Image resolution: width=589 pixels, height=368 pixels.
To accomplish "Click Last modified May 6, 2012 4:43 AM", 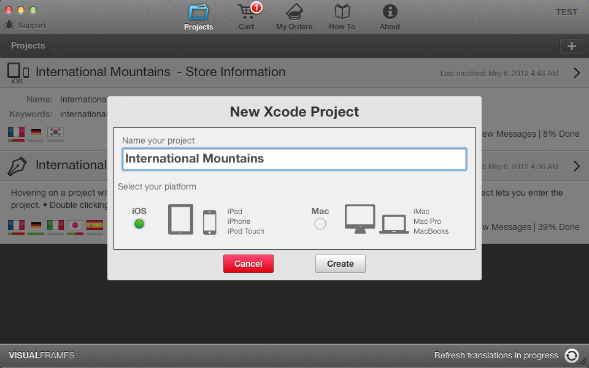I will (499, 73).
